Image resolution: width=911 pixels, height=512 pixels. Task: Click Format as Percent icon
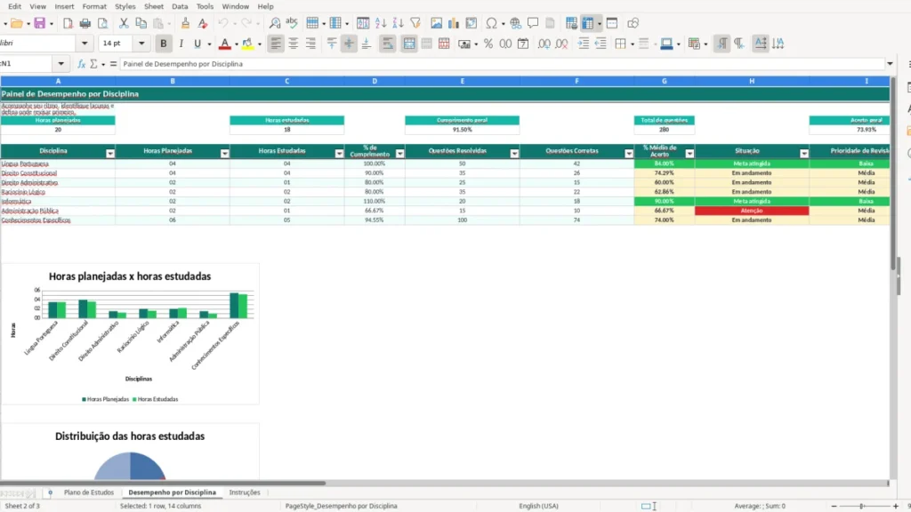(488, 44)
